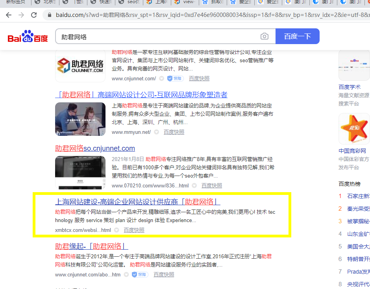
Task: Click the 百度热榜 heading
Action: (350, 184)
